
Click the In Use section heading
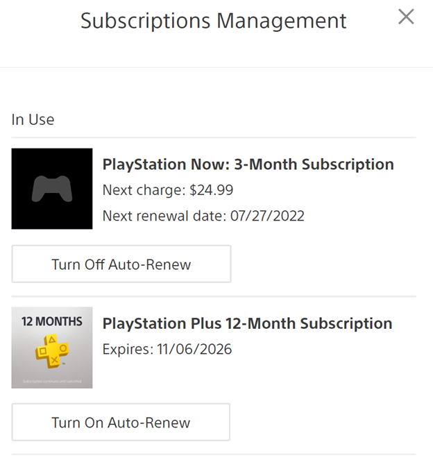(33, 119)
